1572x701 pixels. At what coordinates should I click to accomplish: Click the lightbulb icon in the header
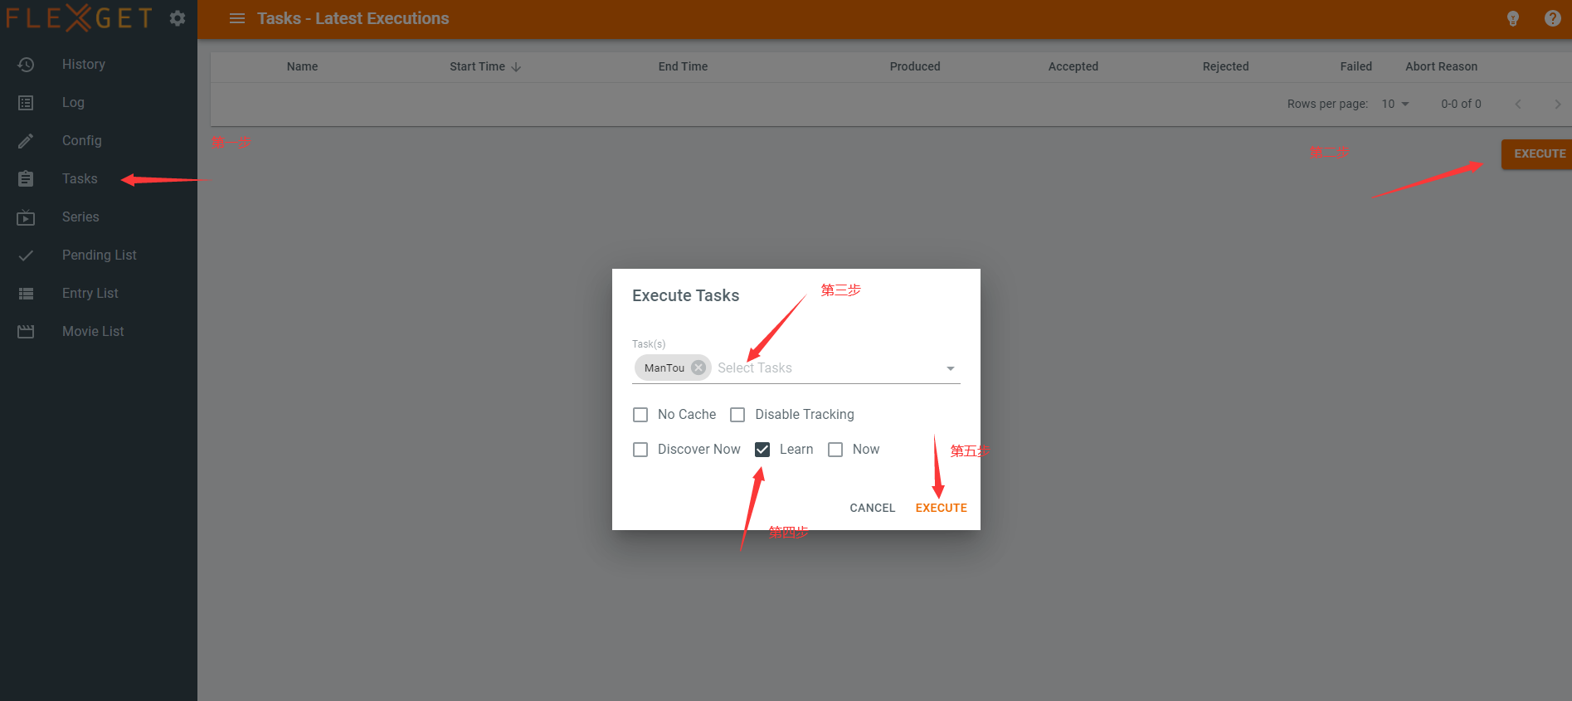point(1513,18)
